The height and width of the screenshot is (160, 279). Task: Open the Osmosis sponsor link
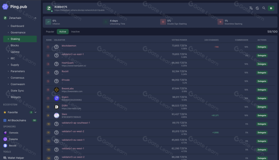(x=14, y=133)
